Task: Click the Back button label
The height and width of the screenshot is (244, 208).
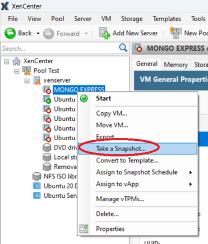Action: pyautogui.click(x=25, y=33)
